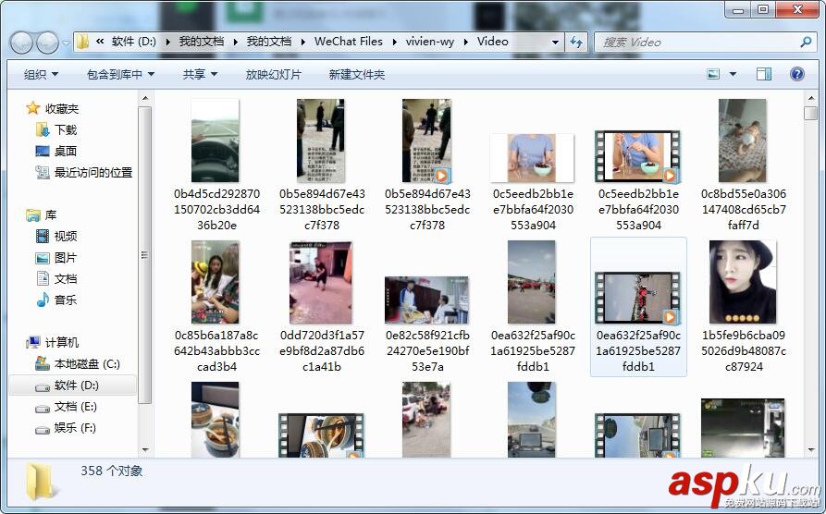Screen dimensions: 826x514
Task: Click the Forward navigation arrow
Action: [x=47, y=43]
